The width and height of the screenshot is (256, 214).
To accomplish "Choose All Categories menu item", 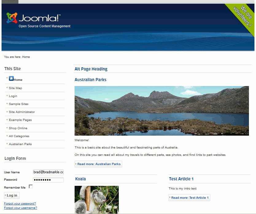I will point(19,136).
